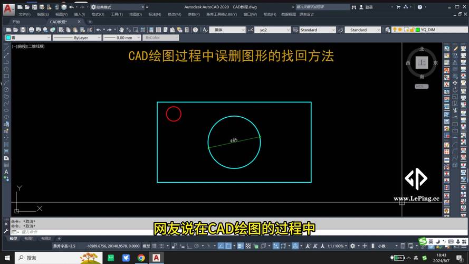469x264 pixels.
Task: Click the AutoCAD icon in the taskbar
Action: 156,258
